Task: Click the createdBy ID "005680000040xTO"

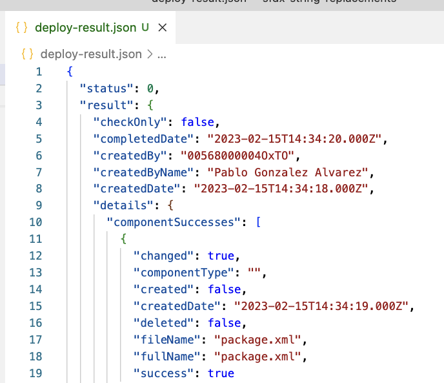Action: point(237,156)
